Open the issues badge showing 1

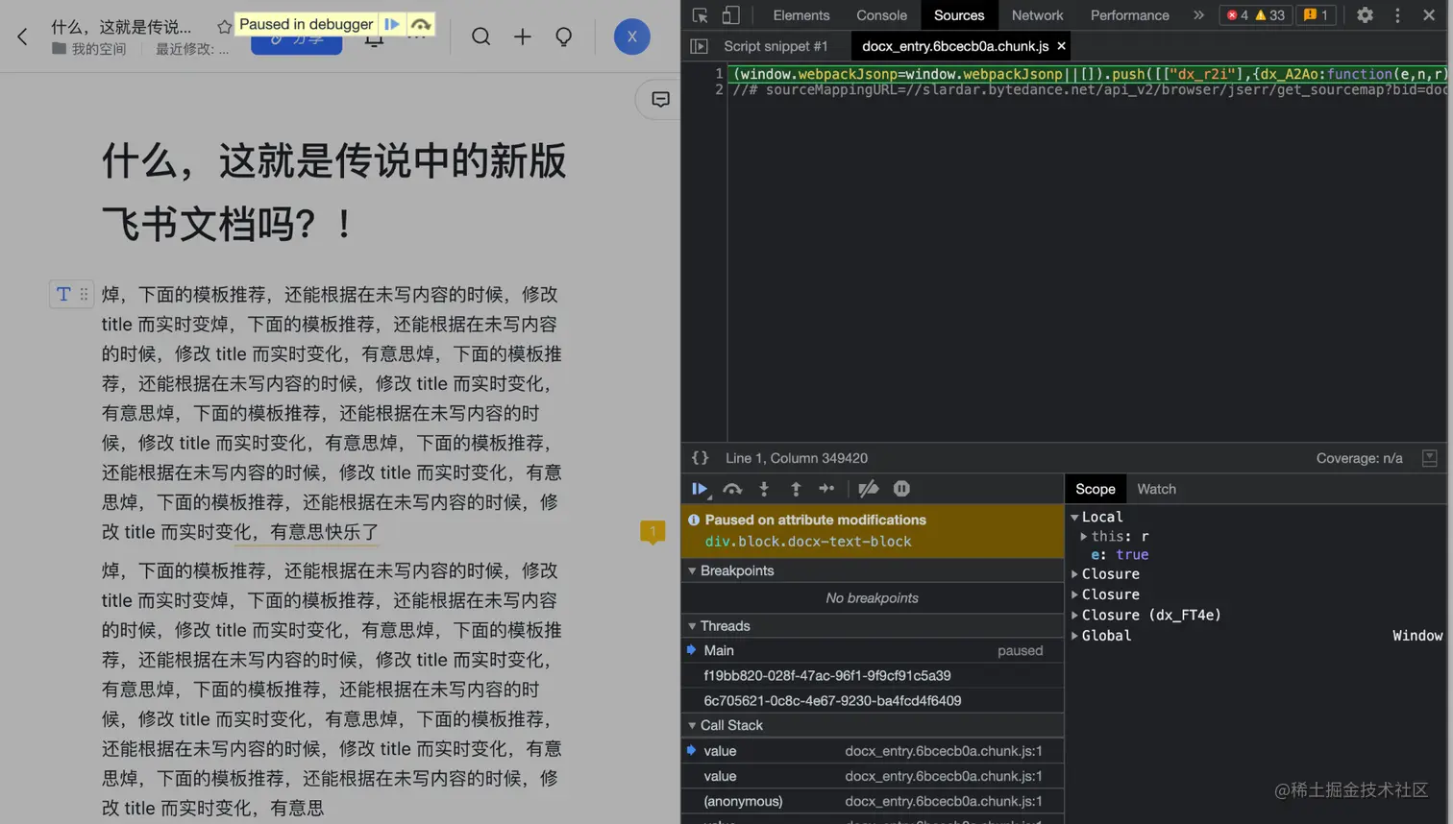[1316, 15]
